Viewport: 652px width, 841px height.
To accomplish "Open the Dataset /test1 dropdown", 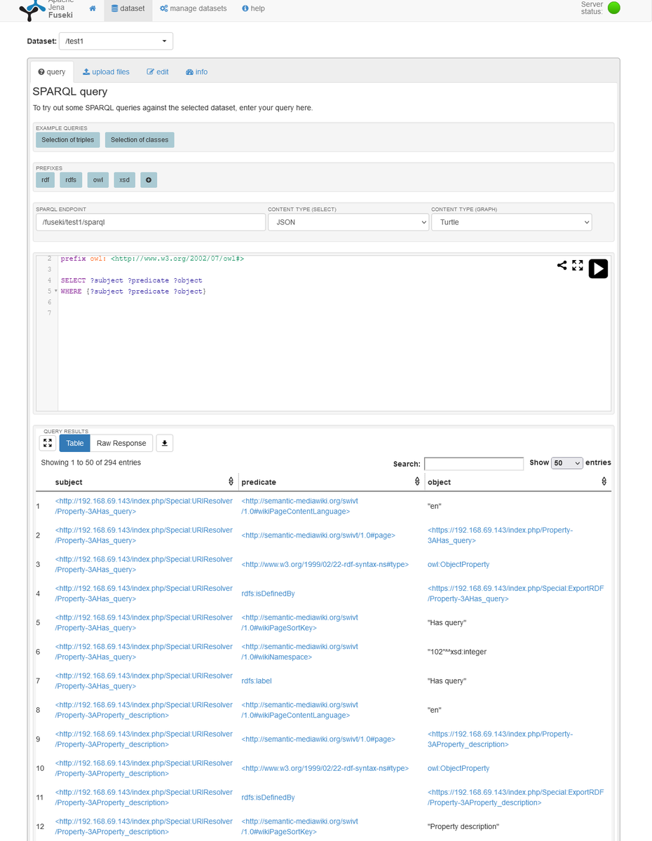I will 116,41.
